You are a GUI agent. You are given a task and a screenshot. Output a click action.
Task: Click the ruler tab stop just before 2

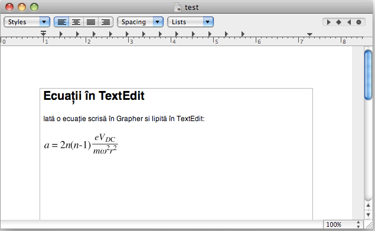77,34
